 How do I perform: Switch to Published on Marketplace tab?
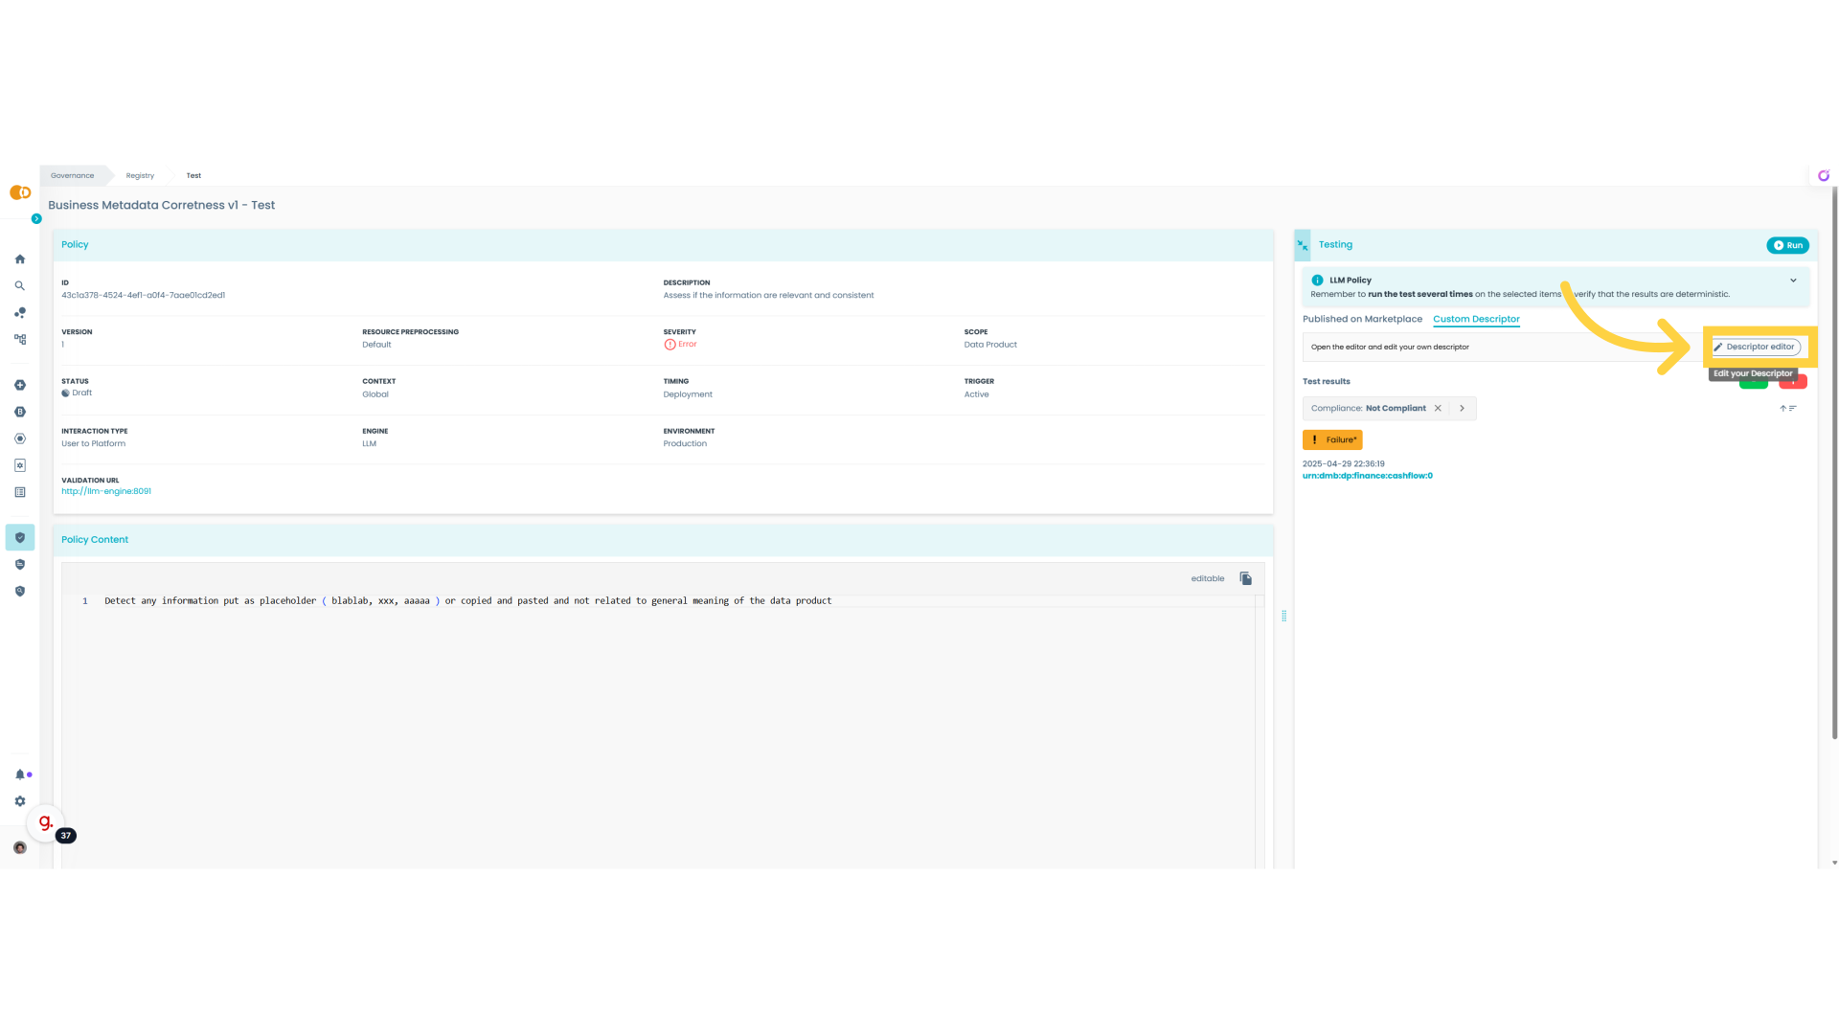1362,319
